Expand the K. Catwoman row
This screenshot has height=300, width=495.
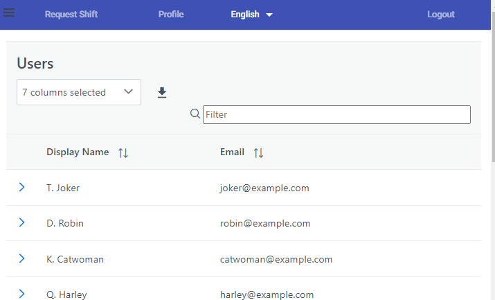tap(21, 258)
